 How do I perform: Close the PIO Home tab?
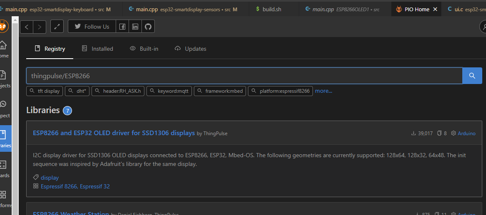(435, 9)
